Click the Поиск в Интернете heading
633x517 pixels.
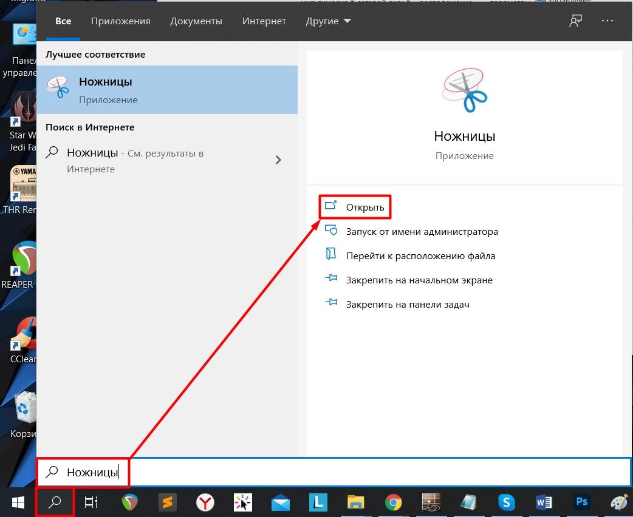coord(90,127)
